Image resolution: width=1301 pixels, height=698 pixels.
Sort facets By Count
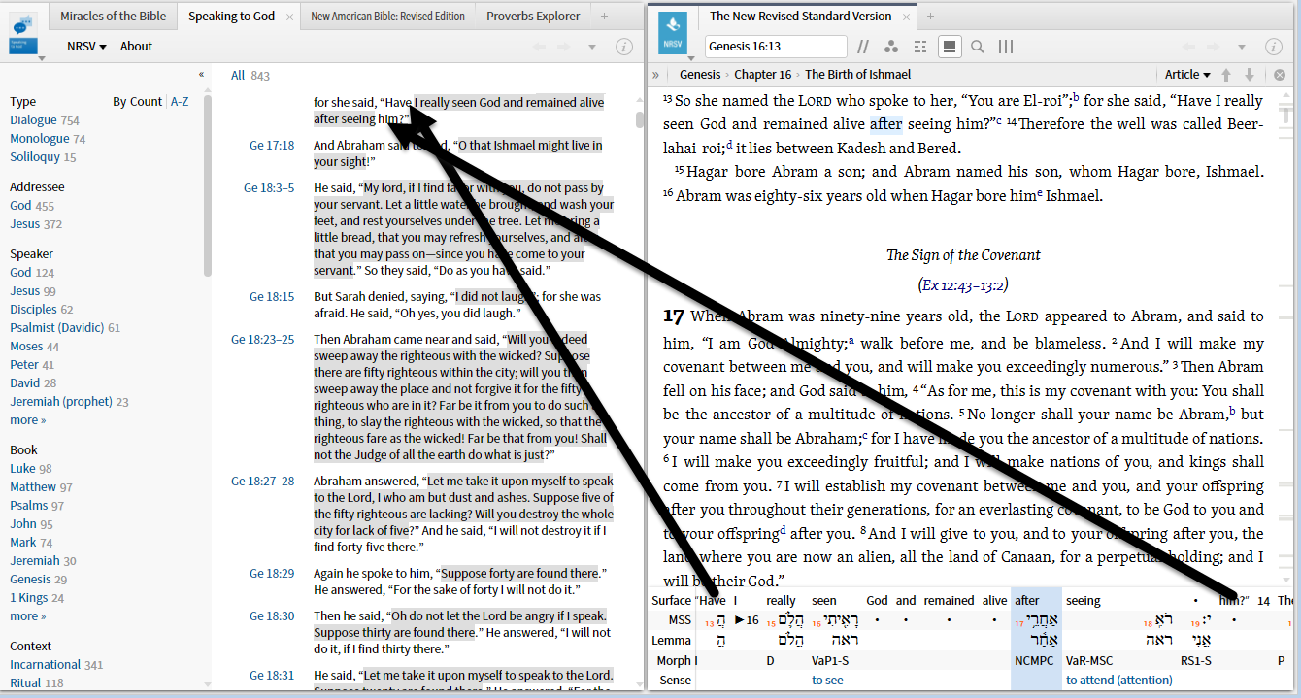pos(137,101)
